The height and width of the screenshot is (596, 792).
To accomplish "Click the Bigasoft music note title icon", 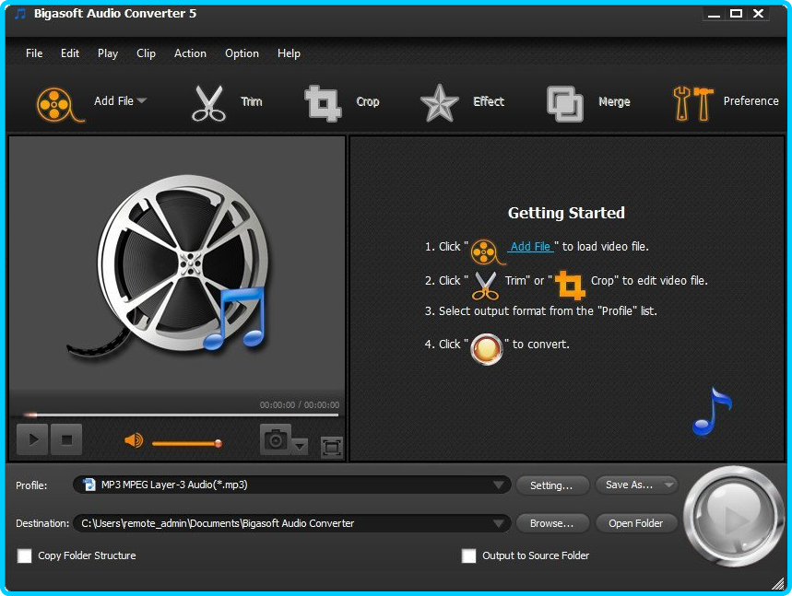I will [19, 14].
